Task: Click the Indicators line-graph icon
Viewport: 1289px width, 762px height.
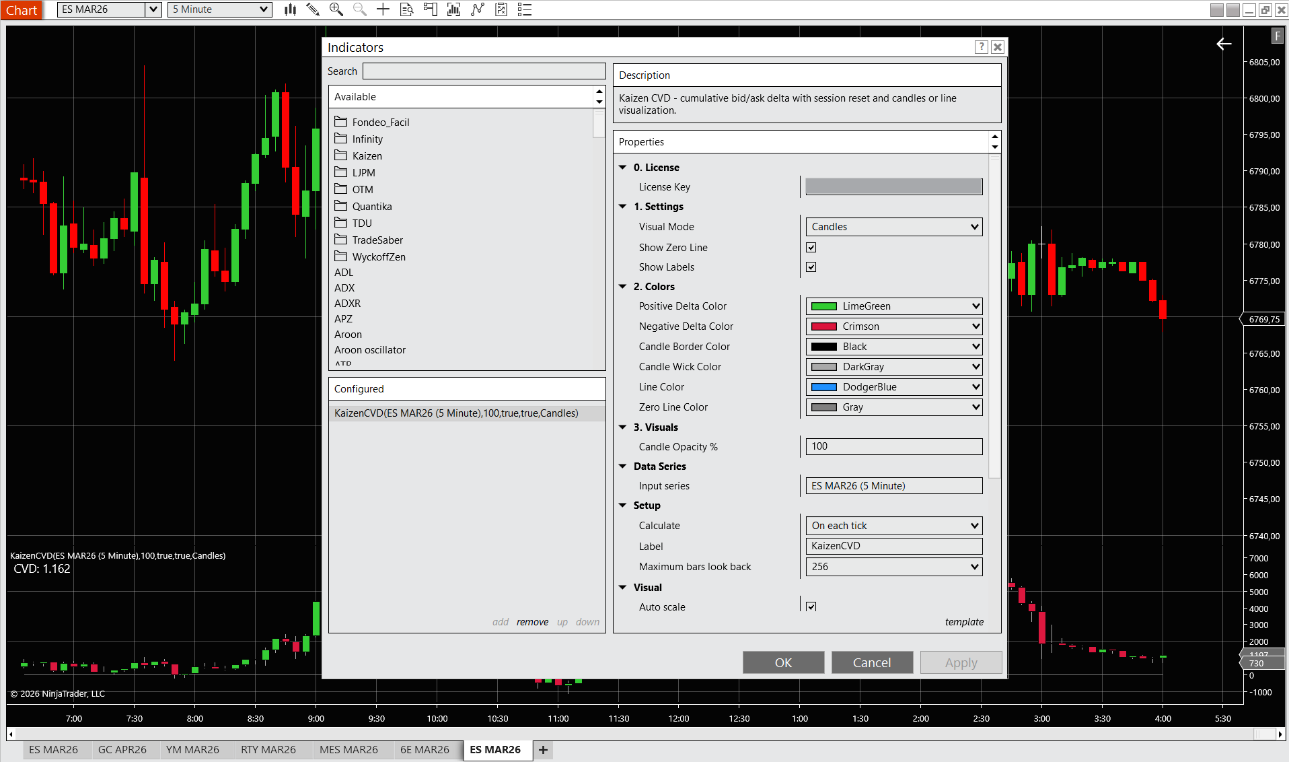Action: 478,9
